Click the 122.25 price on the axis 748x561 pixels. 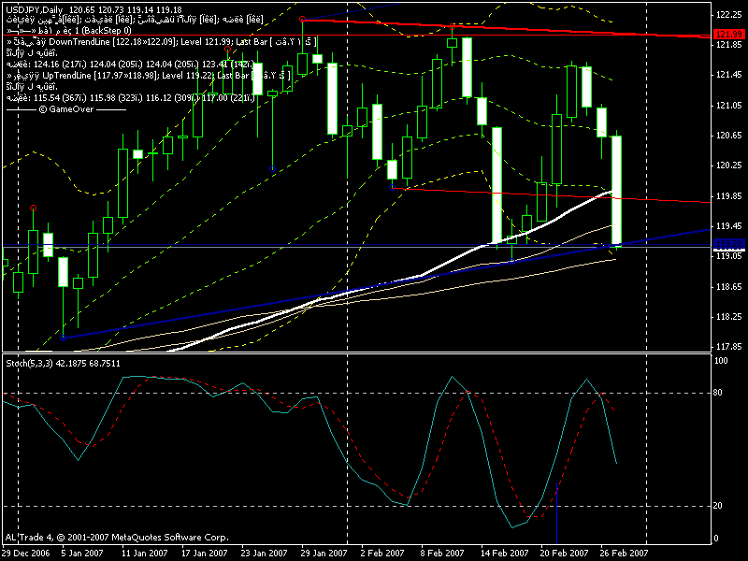click(x=729, y=15)
